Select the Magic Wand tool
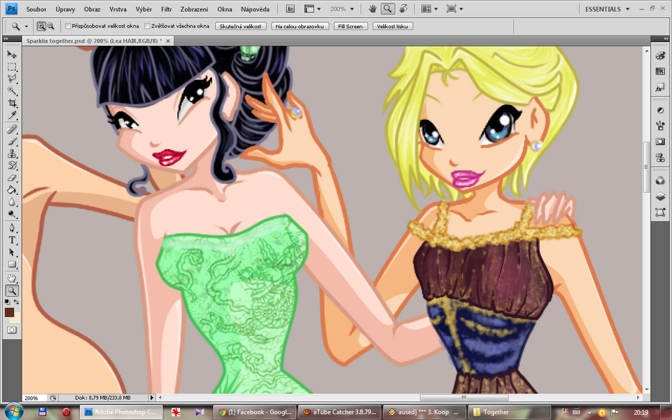The width and height of the screenshot is (672, 420). (x=12, y=91)
